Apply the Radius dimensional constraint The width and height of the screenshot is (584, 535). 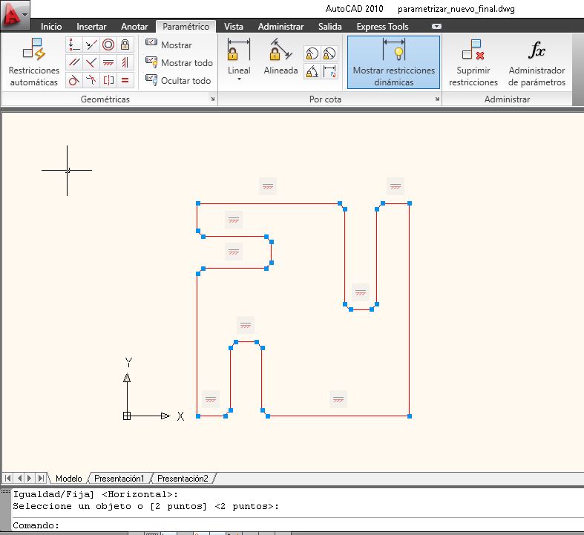tap(312, 53)
